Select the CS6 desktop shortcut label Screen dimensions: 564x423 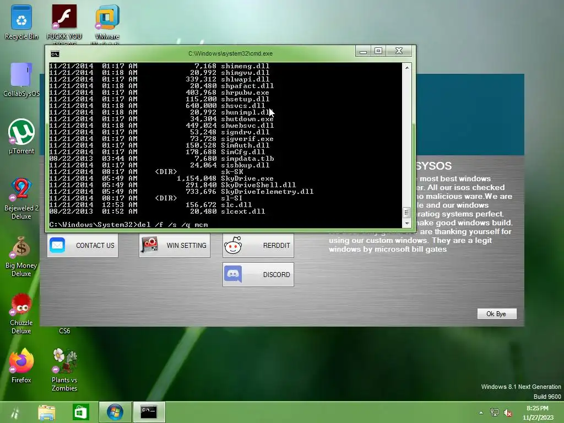(x=64, y=331)
